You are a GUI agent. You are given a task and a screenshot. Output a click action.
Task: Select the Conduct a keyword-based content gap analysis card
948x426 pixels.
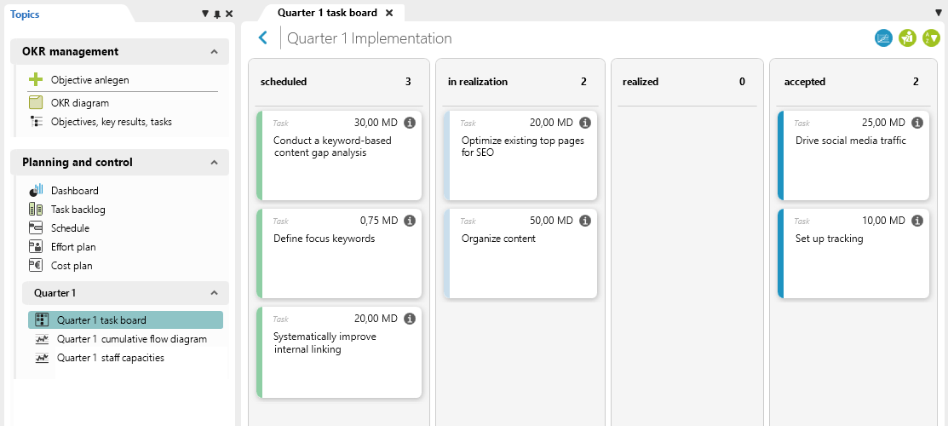tap(339, 156)
